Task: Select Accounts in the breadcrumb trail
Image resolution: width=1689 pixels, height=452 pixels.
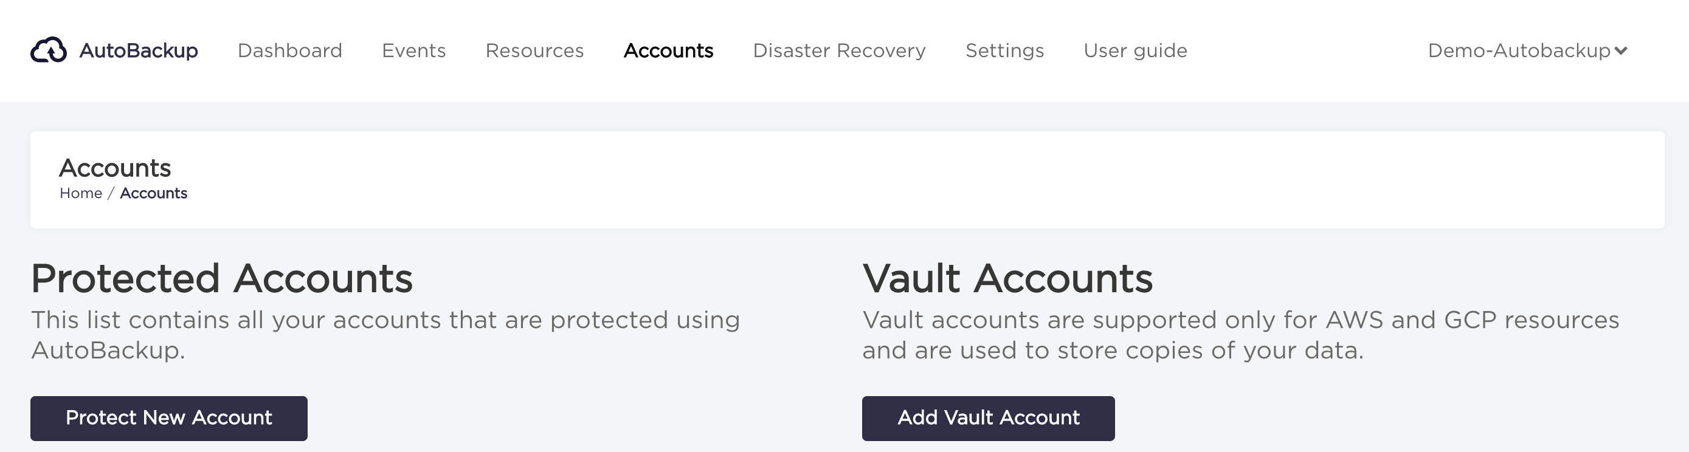Action: click(153, 193)
